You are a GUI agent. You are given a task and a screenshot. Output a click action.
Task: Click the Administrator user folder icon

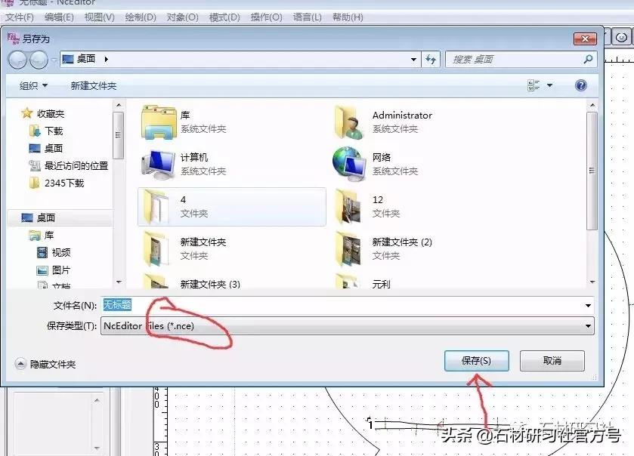tap(349, 122)
